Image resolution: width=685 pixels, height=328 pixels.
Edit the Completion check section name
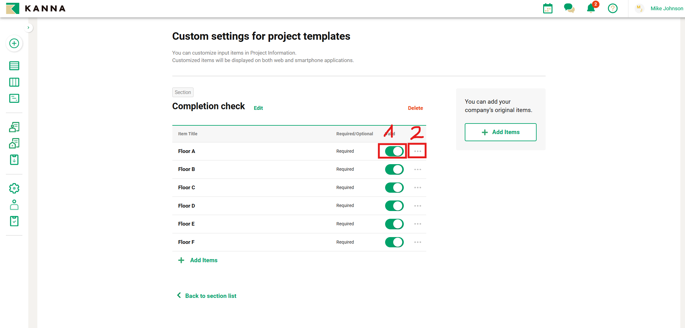click(x=258, y=108)
